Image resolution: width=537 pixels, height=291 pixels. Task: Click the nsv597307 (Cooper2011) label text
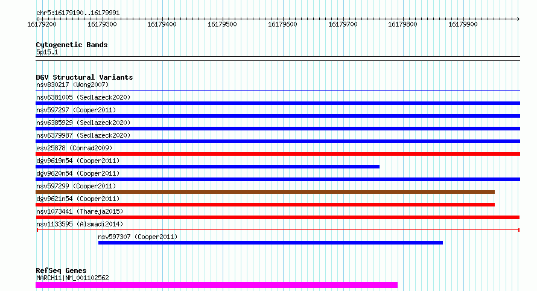138,237
